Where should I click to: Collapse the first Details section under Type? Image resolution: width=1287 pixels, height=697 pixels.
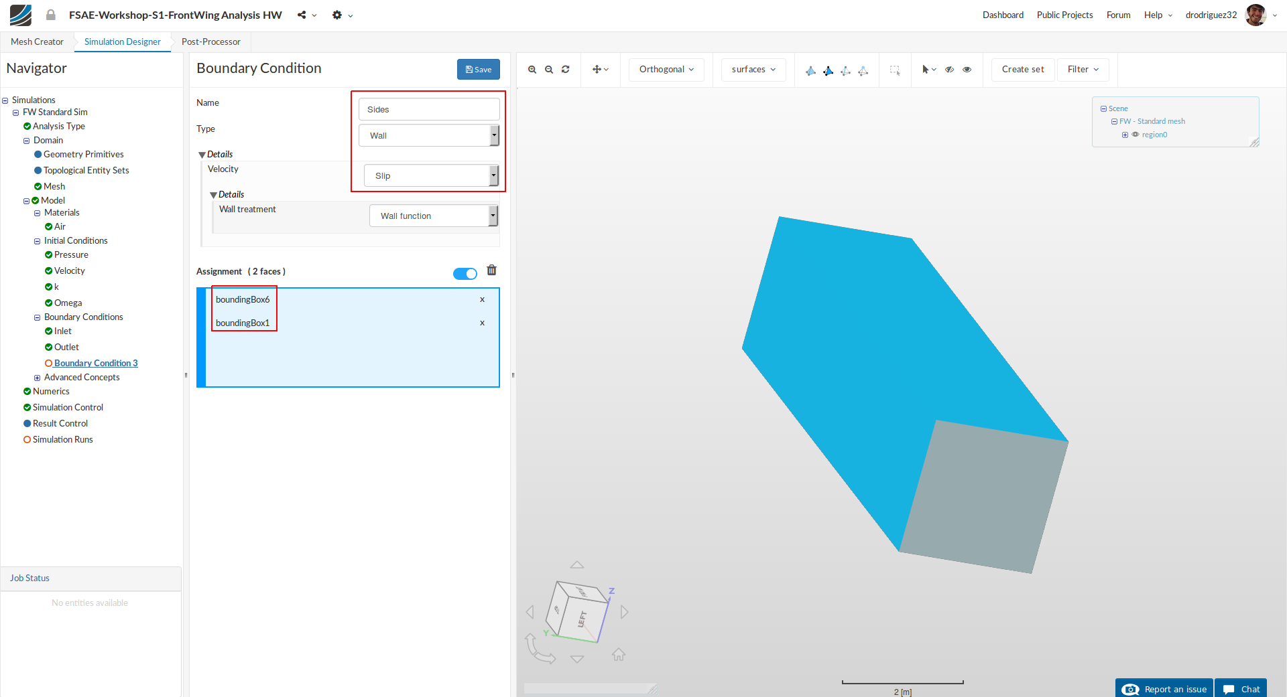202,155
